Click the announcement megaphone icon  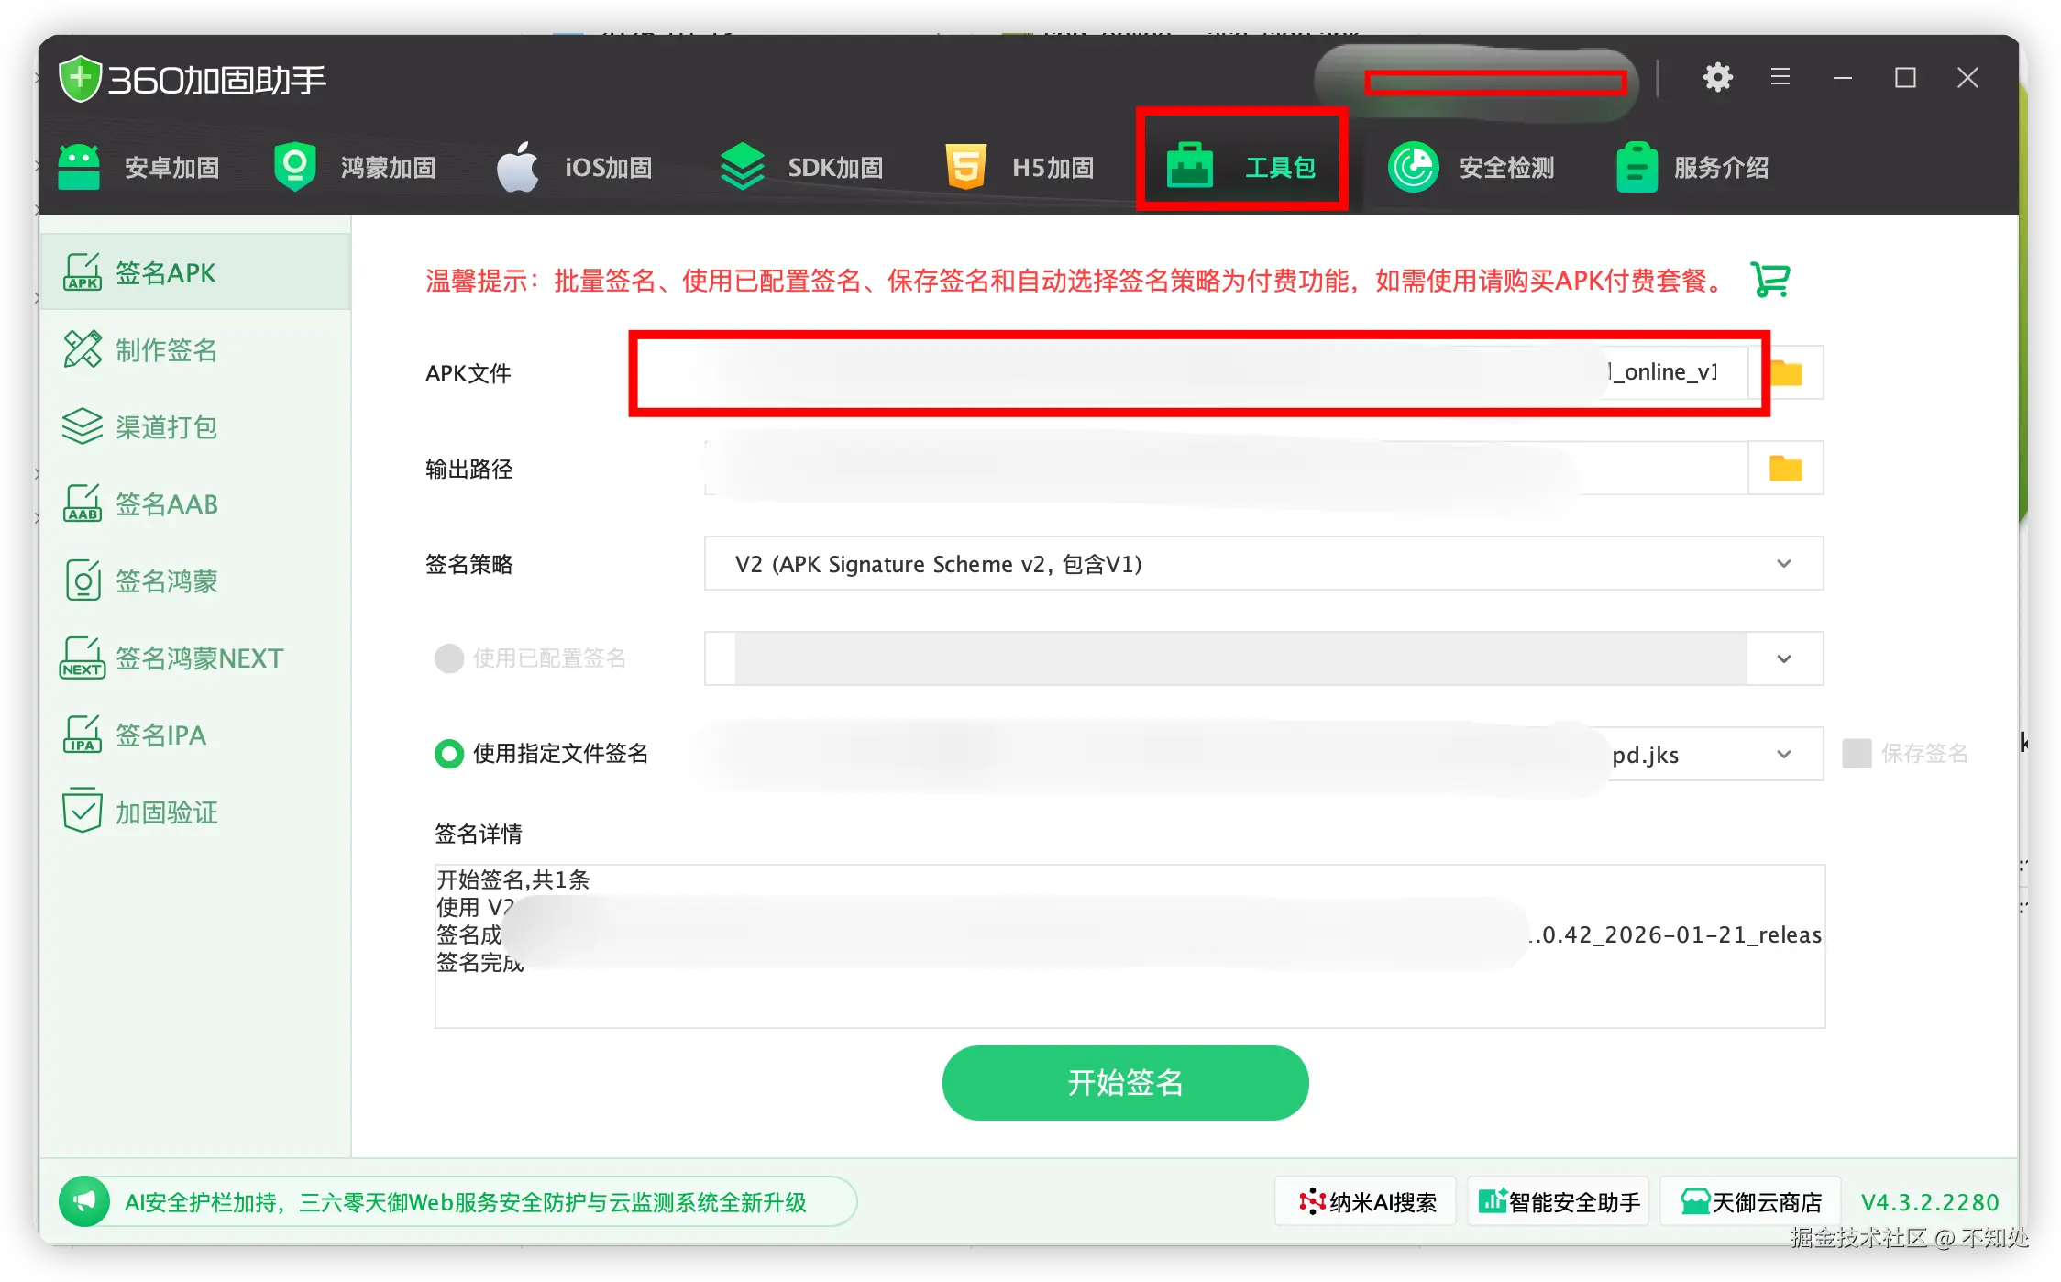point(84,1201)
